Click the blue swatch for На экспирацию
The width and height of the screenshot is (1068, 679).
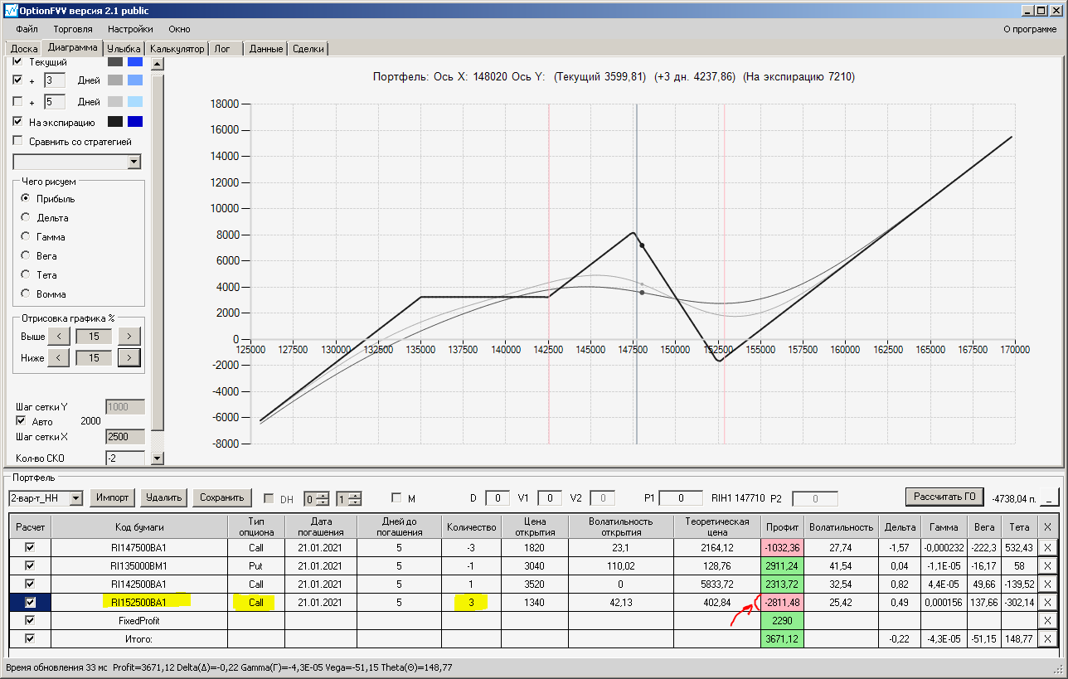coord(134,122)
